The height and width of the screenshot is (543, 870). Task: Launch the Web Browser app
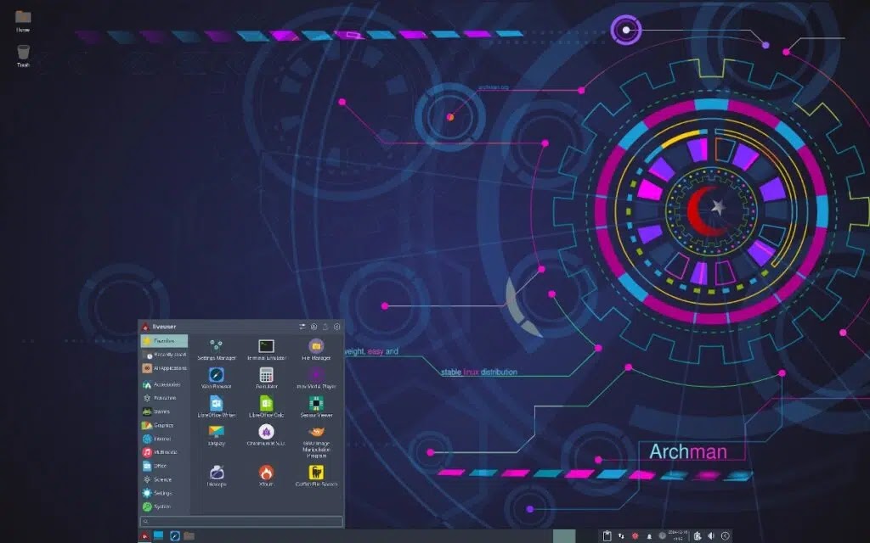pos(217,378)
